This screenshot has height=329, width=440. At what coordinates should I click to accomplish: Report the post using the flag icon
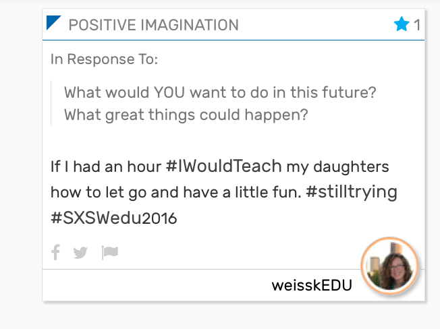(x=110, y=253)
